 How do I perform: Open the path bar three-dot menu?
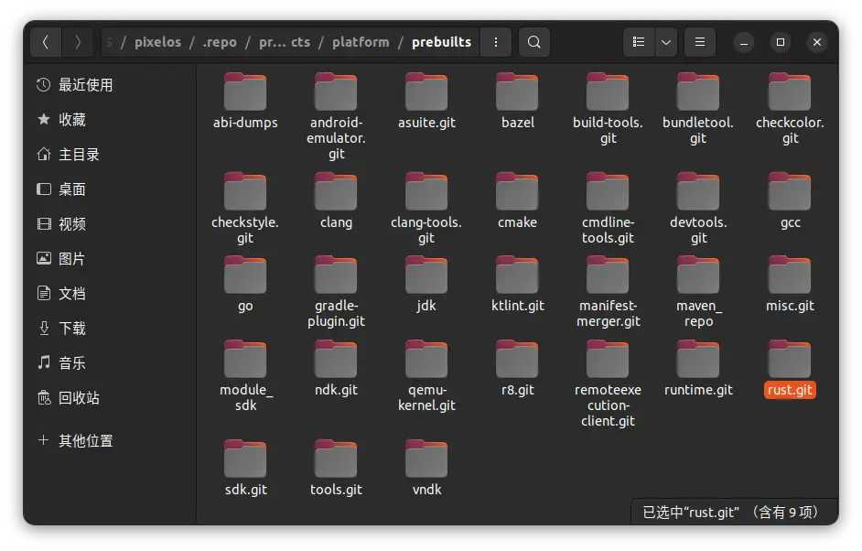click(495, 42)
